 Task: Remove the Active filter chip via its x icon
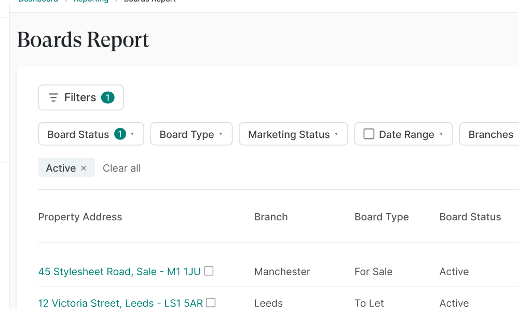[x=83, y=168]
